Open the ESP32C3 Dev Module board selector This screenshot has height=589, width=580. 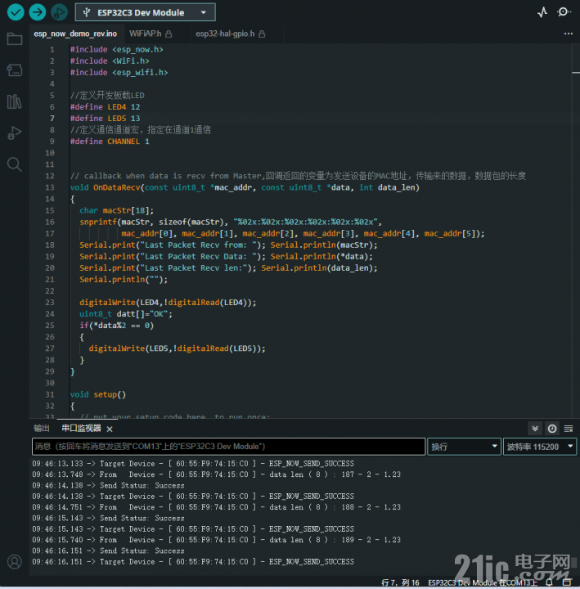tap(146, 12)
